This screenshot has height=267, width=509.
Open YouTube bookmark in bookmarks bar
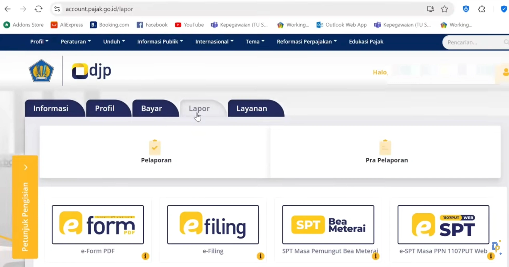(x=189, y=25)
